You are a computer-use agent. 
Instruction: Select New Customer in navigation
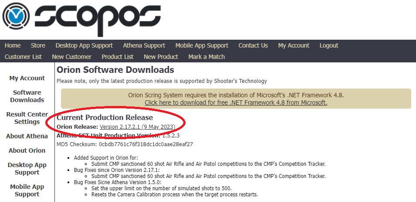point(71,57)
